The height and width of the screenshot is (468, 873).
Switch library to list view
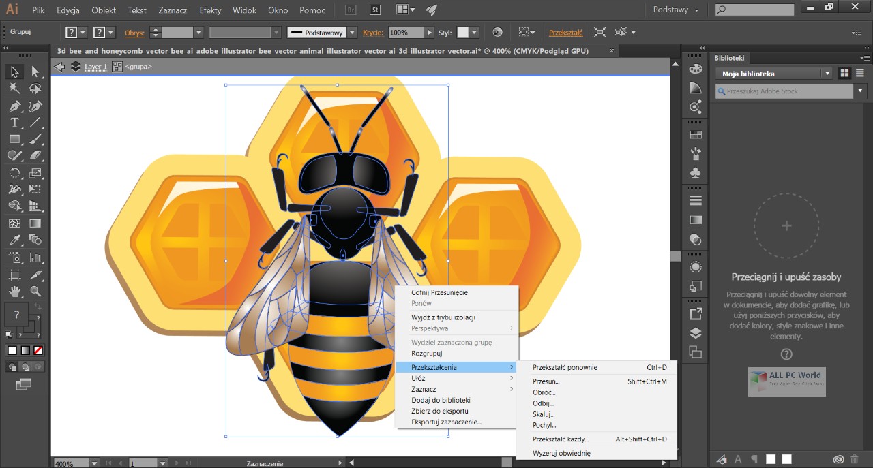[x=860, y=74]
